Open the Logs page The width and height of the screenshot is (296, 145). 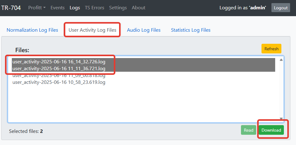(x=75, y=8)
